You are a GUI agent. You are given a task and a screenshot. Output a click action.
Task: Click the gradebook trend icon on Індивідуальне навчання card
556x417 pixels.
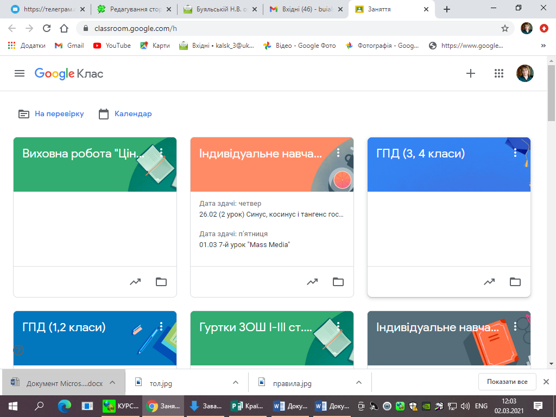312,282
